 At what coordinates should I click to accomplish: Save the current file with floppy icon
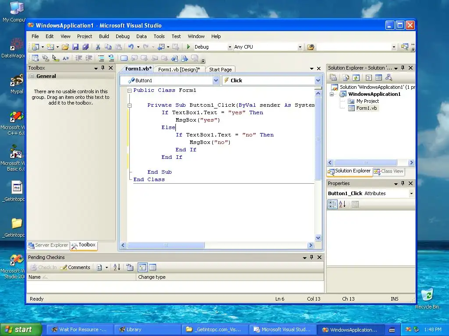tap(75, 47)
